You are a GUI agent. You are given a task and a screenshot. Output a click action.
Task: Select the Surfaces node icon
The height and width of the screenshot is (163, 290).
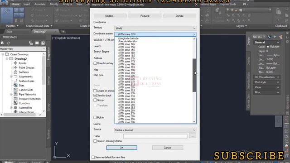[x=15, y=72]
